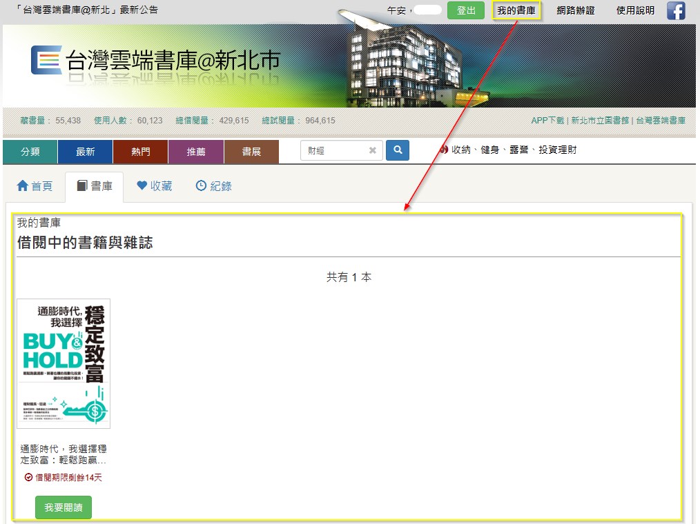This screenshot has height=524, width=700.
Task: Select the 熱門 menu item
Action: (141, 152)
